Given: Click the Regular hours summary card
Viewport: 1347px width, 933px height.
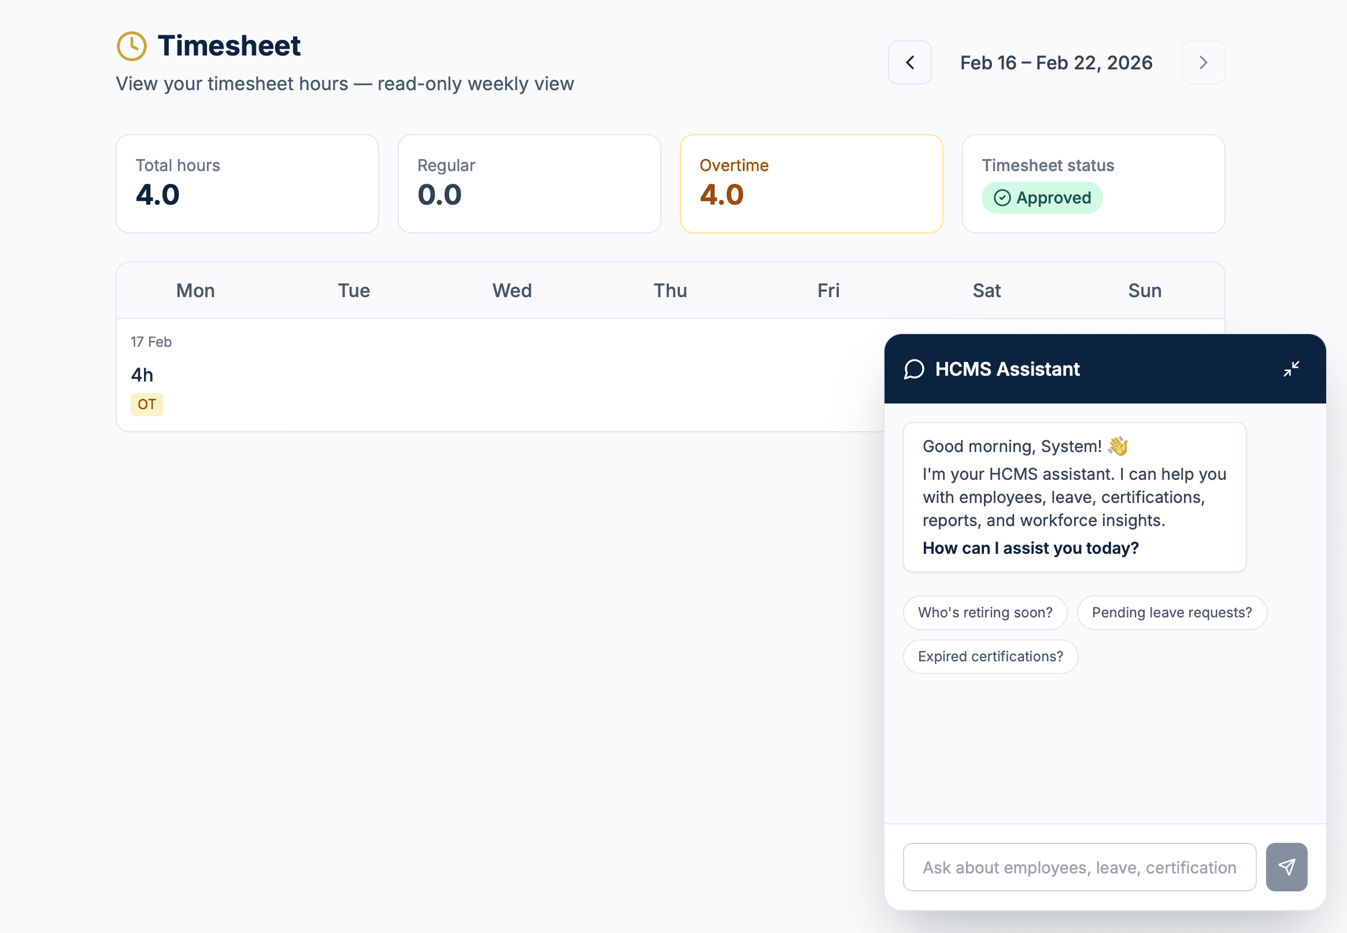Looking at the screenshot, I should tap(529, 184).
